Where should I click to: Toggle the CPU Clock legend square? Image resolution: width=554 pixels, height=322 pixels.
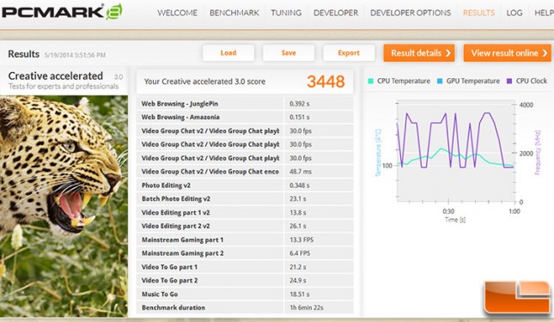pos(509,81)
